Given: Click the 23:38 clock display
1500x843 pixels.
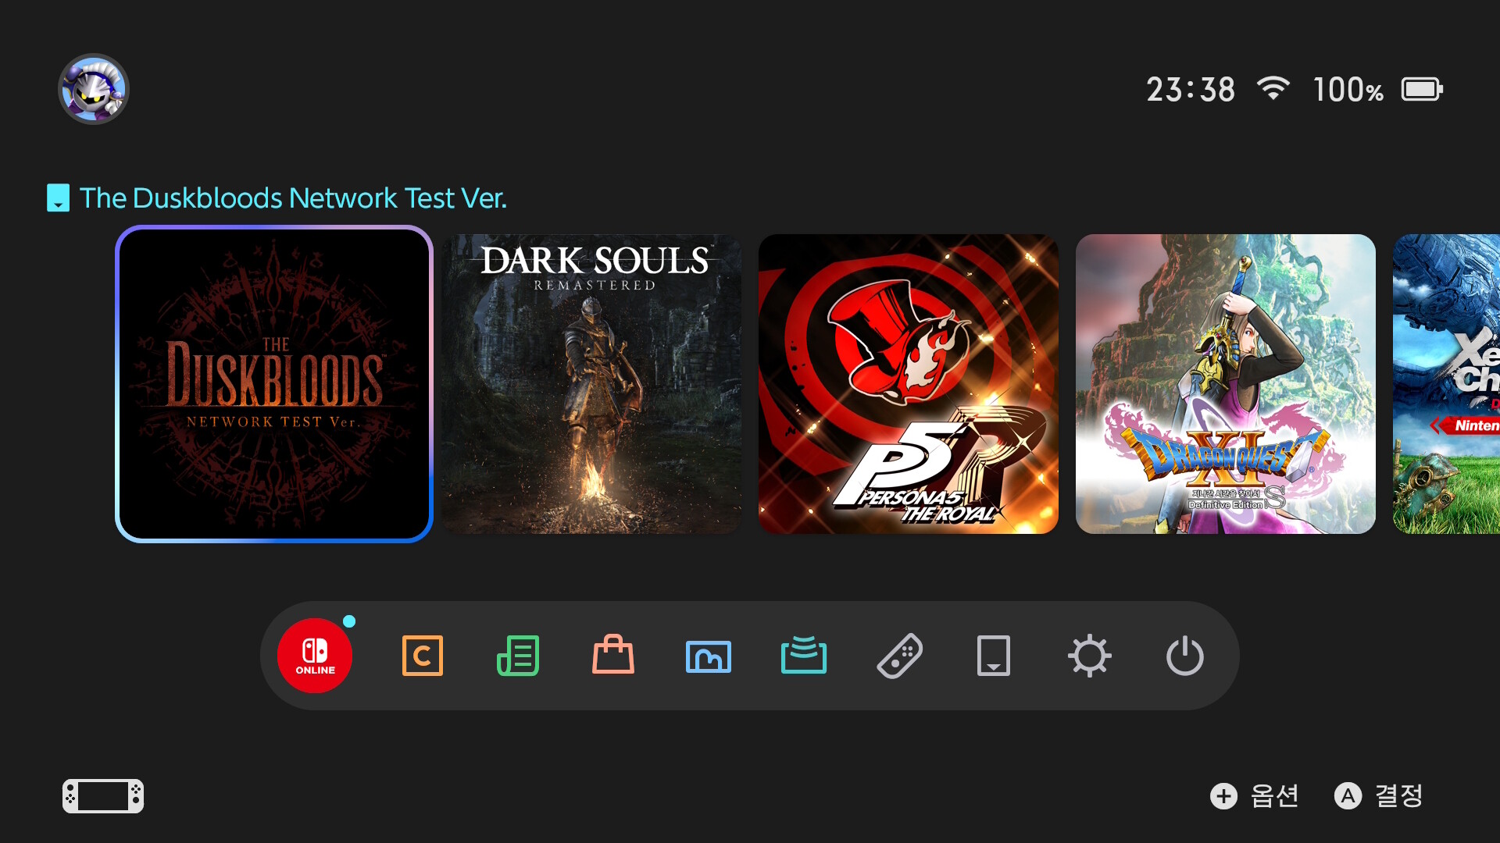Looking at the screenshot, I should pos(1191,89).
